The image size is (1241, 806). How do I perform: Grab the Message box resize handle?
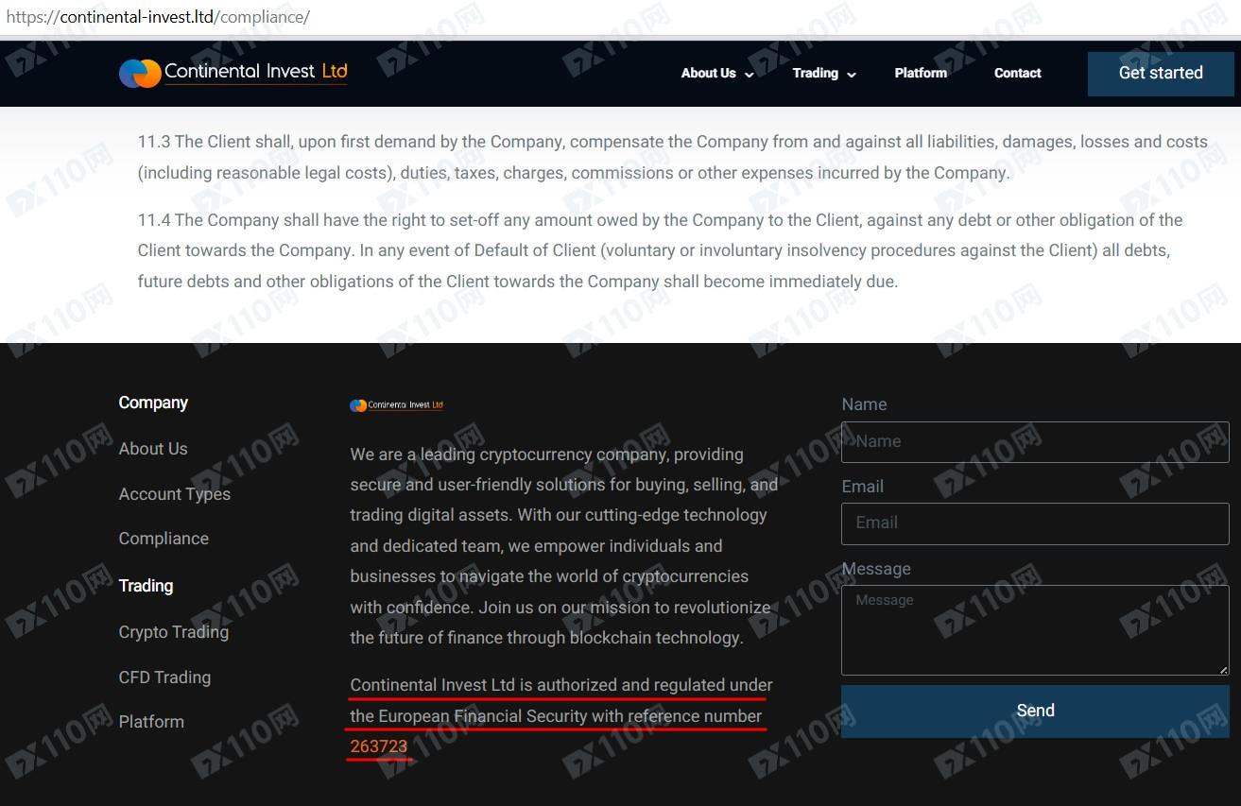[x=1223, y=670]
